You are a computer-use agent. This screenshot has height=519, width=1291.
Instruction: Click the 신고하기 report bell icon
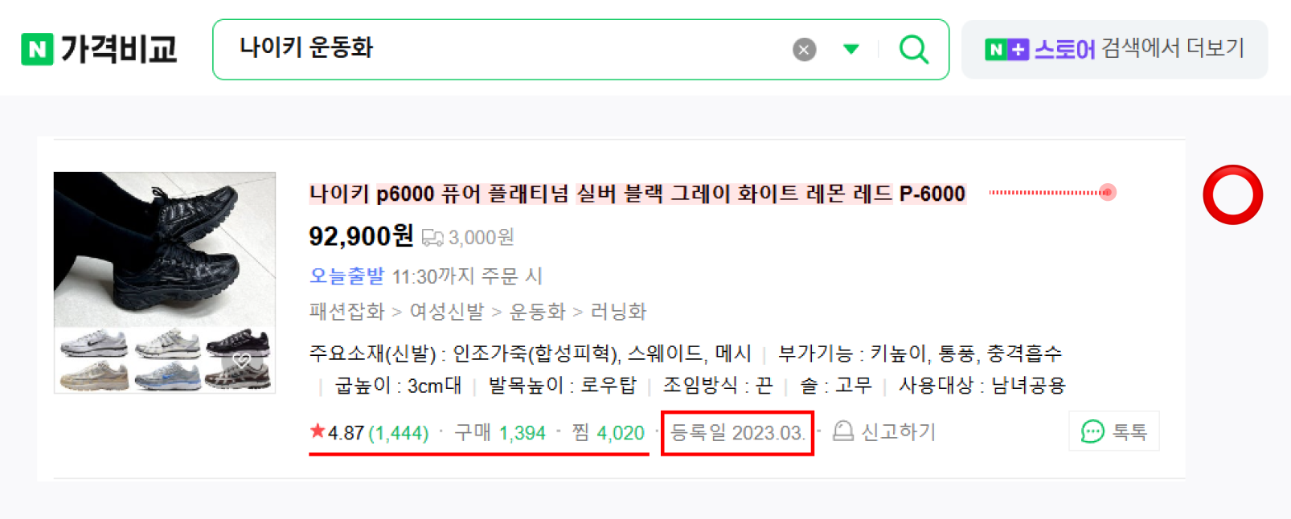point(843,431)
